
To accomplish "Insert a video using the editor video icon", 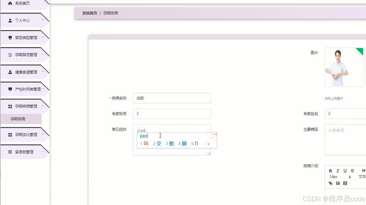I will (x=345, y=183).
